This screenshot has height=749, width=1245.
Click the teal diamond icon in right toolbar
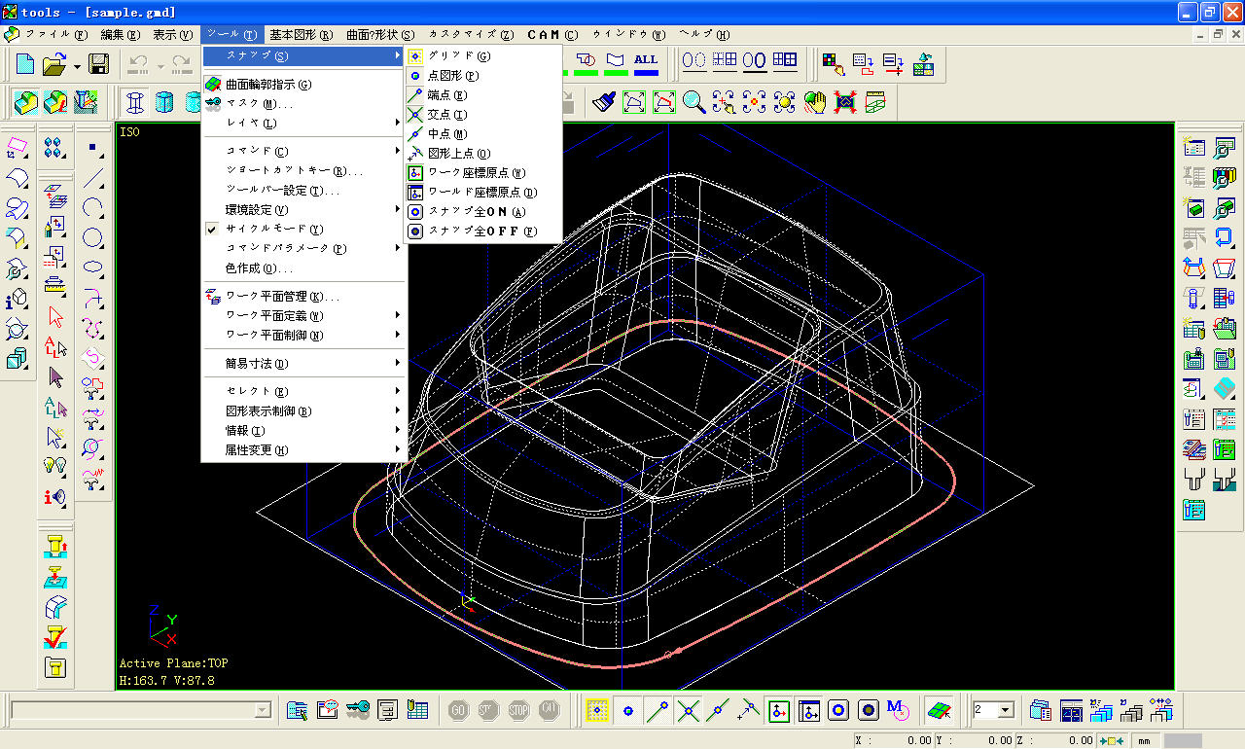coord(1224,389)
